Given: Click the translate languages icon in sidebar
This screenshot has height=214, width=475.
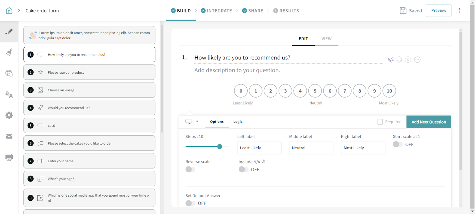Looking at the screenshot, I should pos(9,95).
